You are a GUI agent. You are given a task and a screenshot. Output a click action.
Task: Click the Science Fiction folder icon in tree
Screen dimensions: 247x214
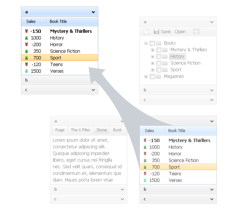(165, 63)
